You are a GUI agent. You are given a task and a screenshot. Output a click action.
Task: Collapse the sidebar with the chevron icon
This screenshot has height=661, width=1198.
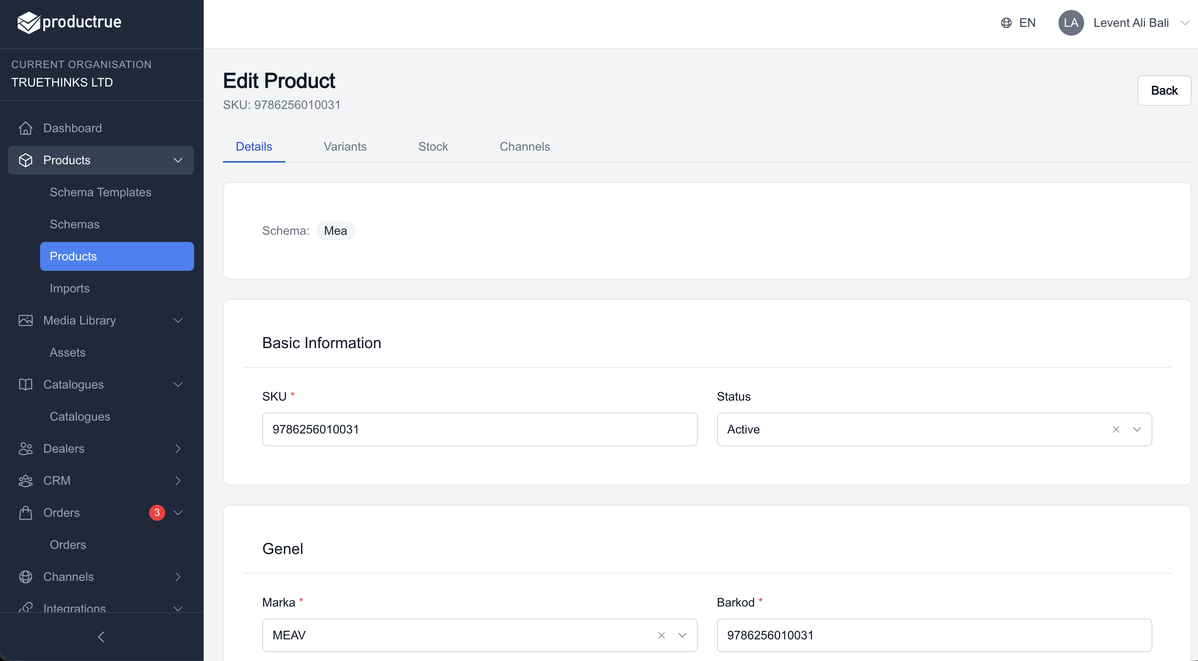tap(101, 637)
